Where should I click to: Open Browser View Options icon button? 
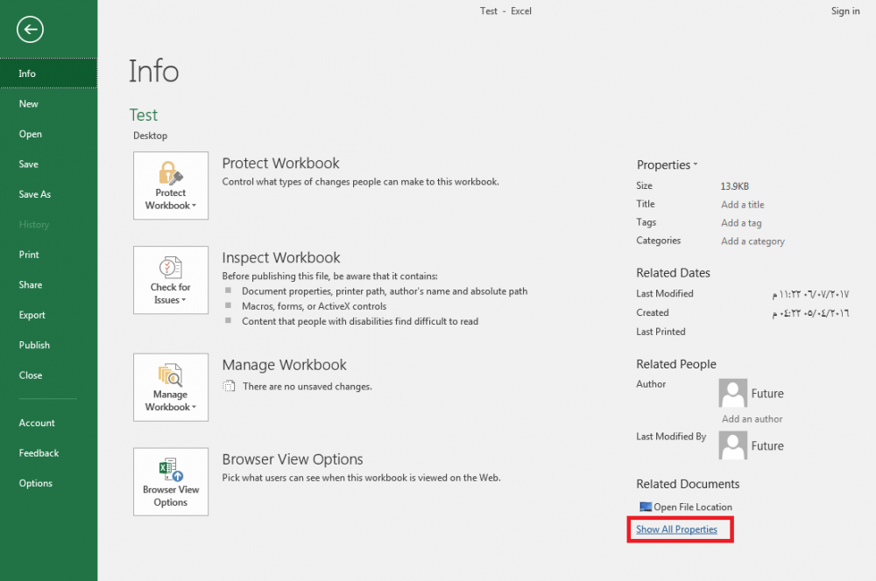pos(171,481)
